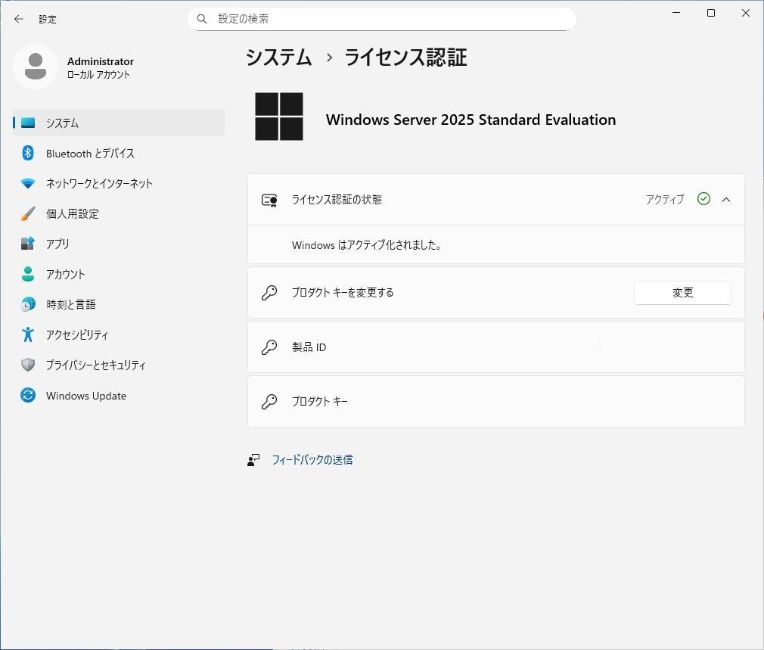Click the フィードバックの送信 link

tap(312, 460)
